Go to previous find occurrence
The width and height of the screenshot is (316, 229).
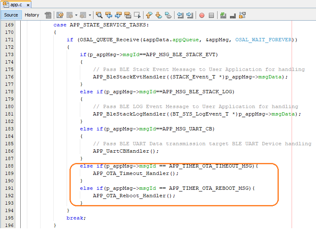click(x=109, y=15)
